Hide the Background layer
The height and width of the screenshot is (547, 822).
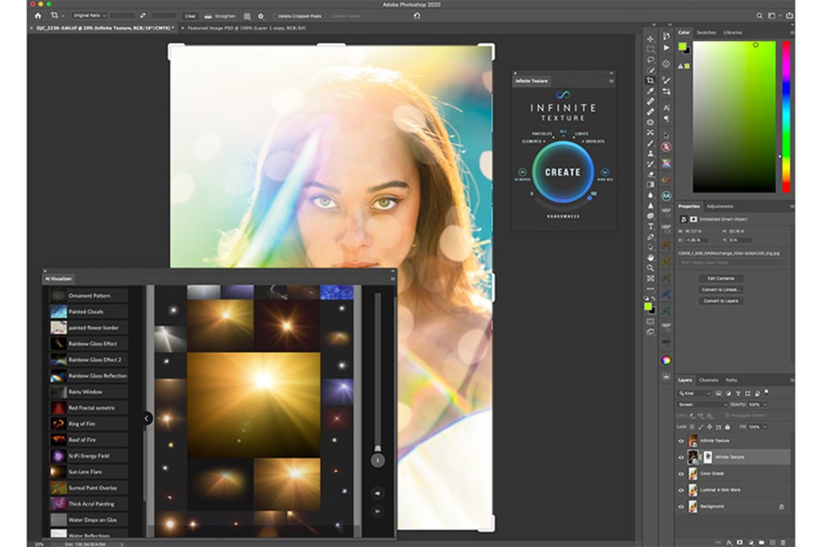point(681,504)
